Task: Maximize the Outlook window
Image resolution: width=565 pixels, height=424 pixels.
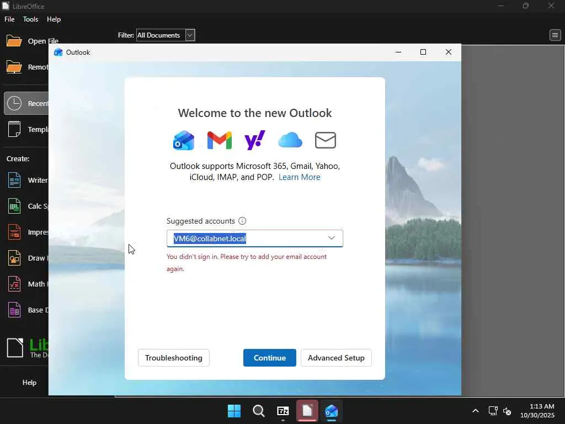Action: coord(423,52)
